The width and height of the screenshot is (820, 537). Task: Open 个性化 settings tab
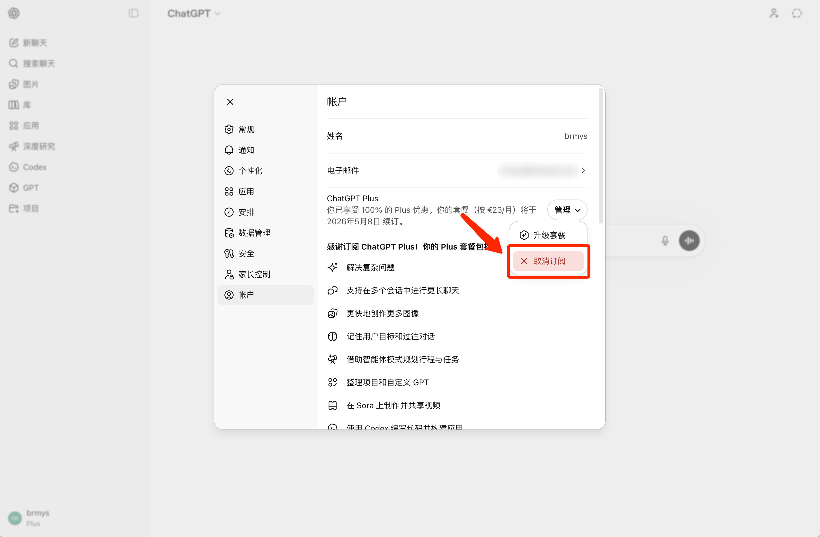click(250, 171)
